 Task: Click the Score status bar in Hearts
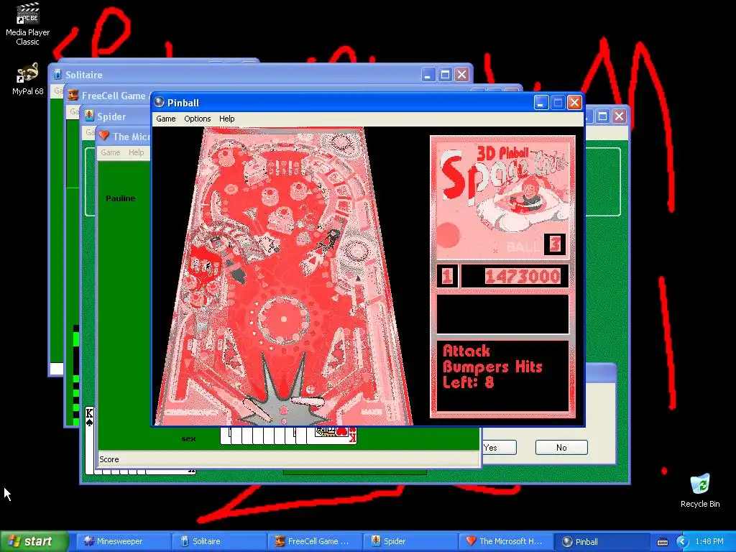click(x=289, y=459)
